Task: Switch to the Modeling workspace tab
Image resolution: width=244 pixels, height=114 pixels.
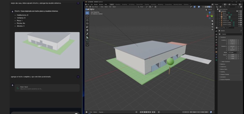Action: (118, 5)
